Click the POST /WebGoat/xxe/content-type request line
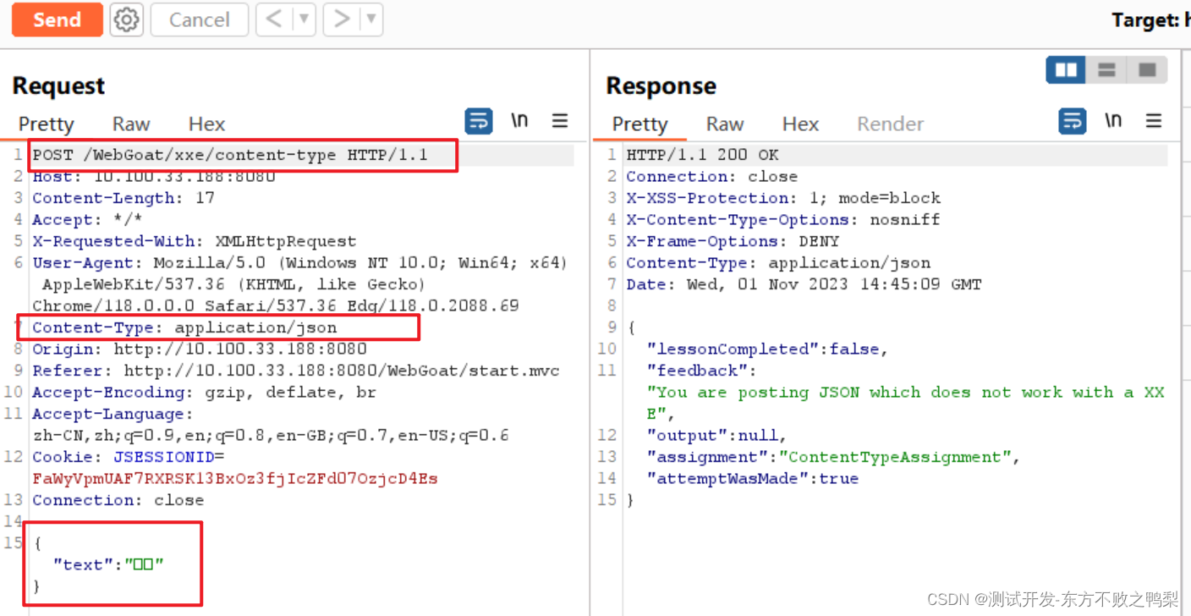1191x616 pixels. (230, 155)
